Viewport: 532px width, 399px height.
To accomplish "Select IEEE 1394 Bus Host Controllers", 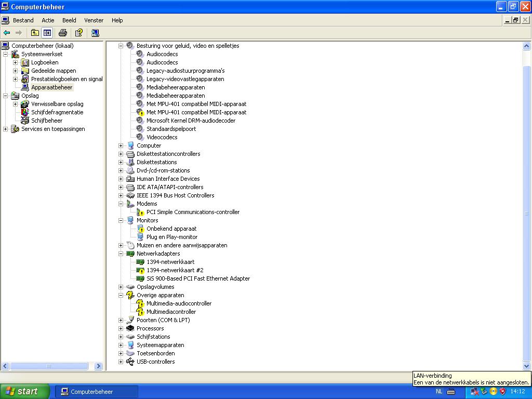I will pyautogui.click(x=176, y=195).
